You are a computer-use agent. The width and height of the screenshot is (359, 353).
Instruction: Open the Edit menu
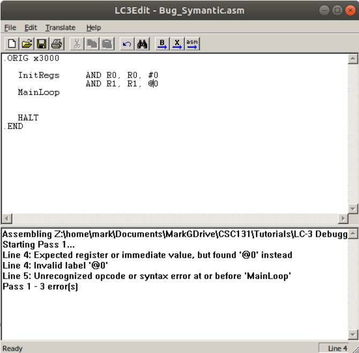pos(31,28)
